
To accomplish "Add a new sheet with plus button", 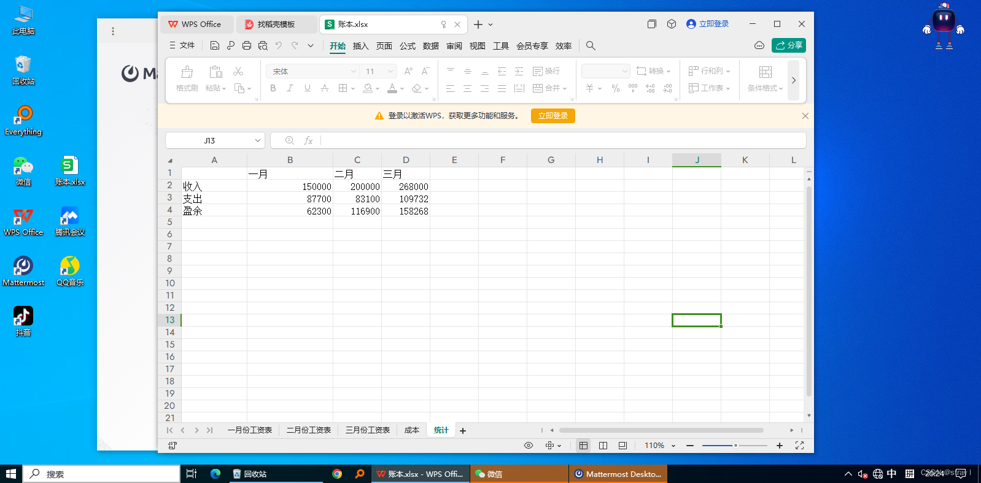I will [x=463, y=431].
